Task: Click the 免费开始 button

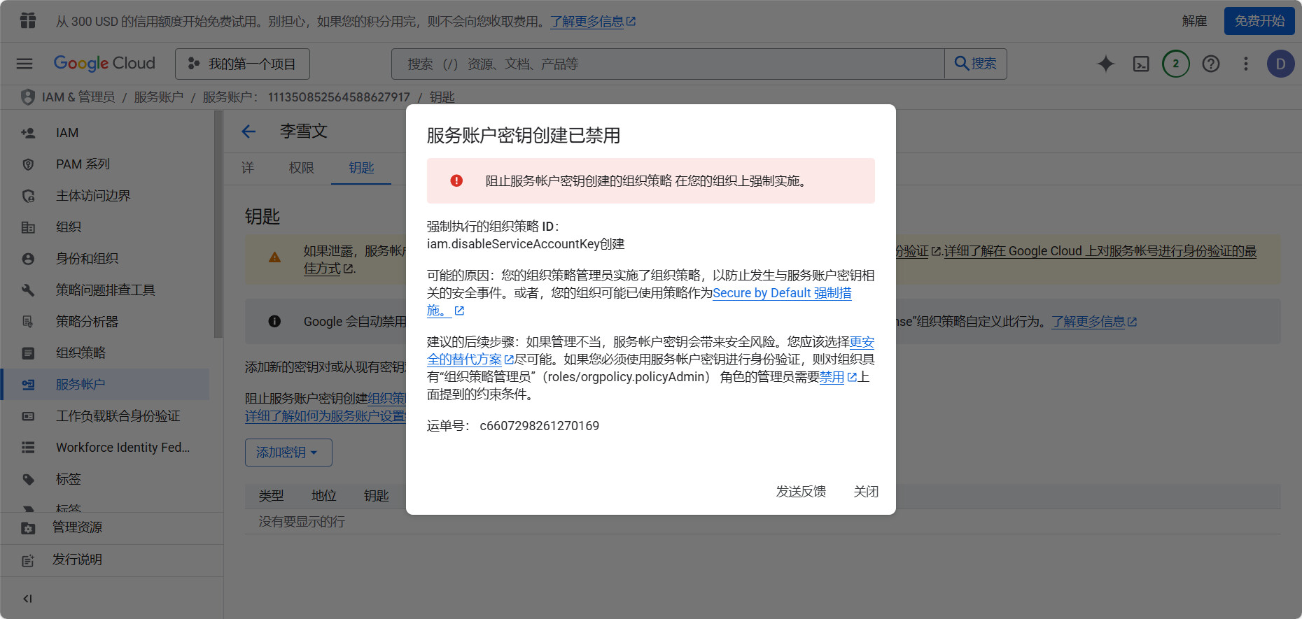Action: click(1259, 21)
